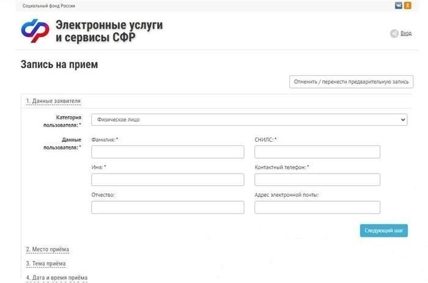Follow the Вход login link
This screenshot has height=283, width=428.
point(406,34)
